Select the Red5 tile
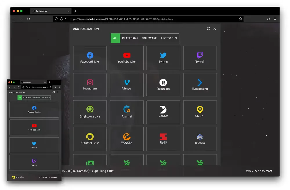 [163, 139]
